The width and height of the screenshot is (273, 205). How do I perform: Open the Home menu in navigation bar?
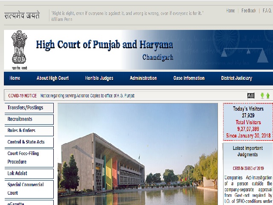(15, 78)
